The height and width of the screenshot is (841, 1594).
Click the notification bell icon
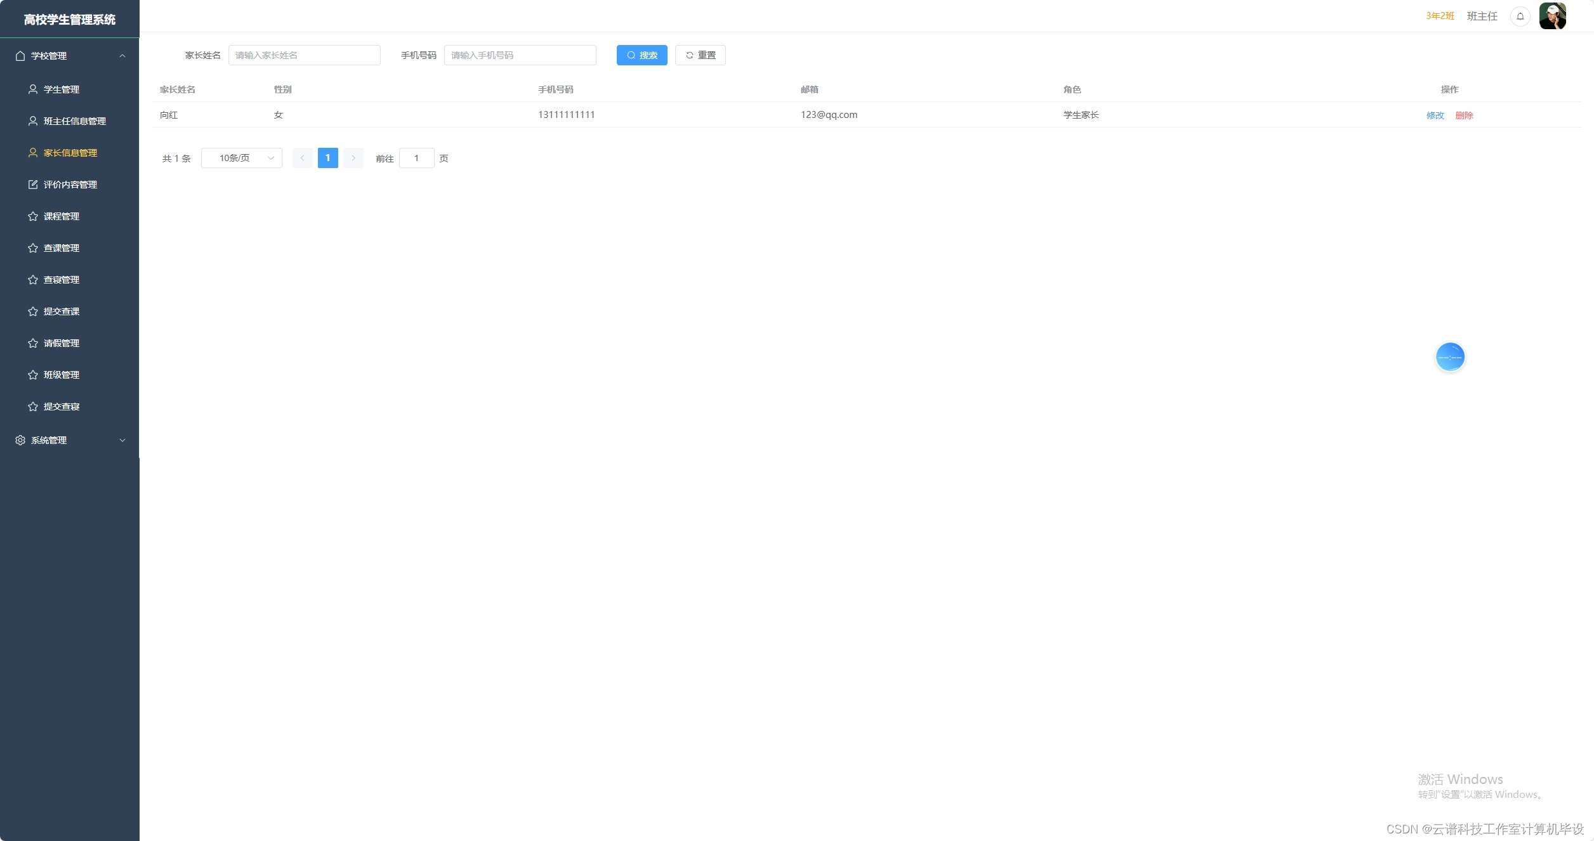[x=1520, y=16]
